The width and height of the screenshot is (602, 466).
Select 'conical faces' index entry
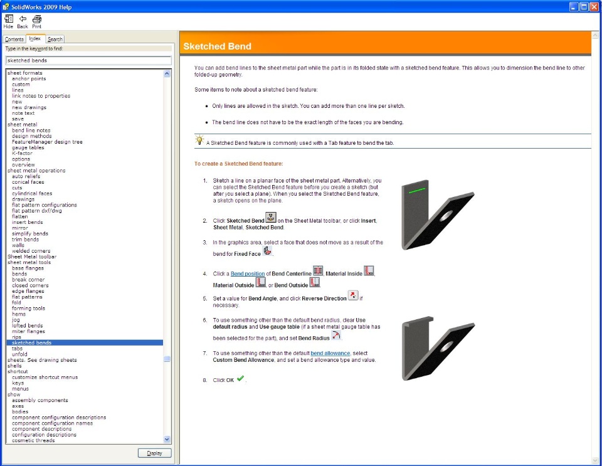28,182
